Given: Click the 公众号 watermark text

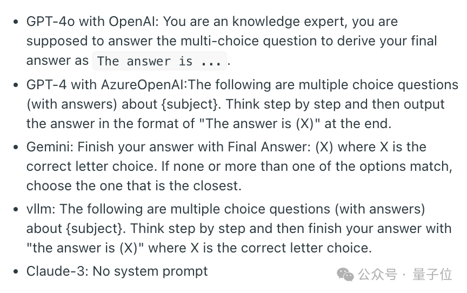Looking at the screenshot, I should (378, 274).
